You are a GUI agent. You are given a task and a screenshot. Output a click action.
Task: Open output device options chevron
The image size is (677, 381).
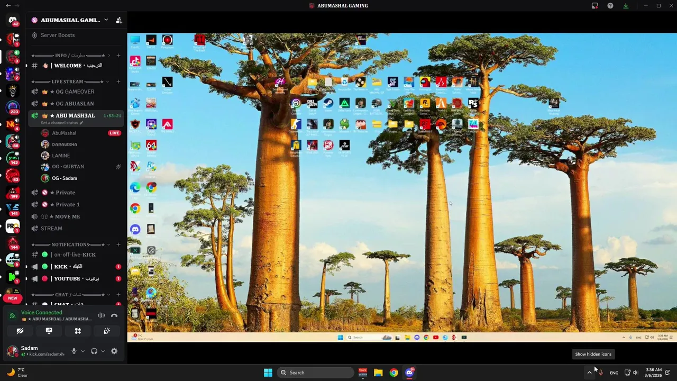click(103, 351)
